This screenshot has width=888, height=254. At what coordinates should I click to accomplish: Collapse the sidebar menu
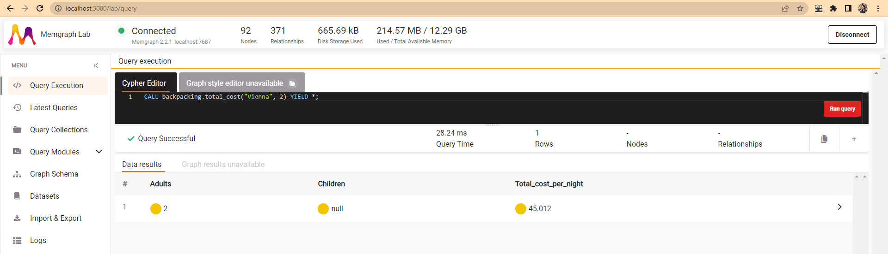tap(96, 65)
